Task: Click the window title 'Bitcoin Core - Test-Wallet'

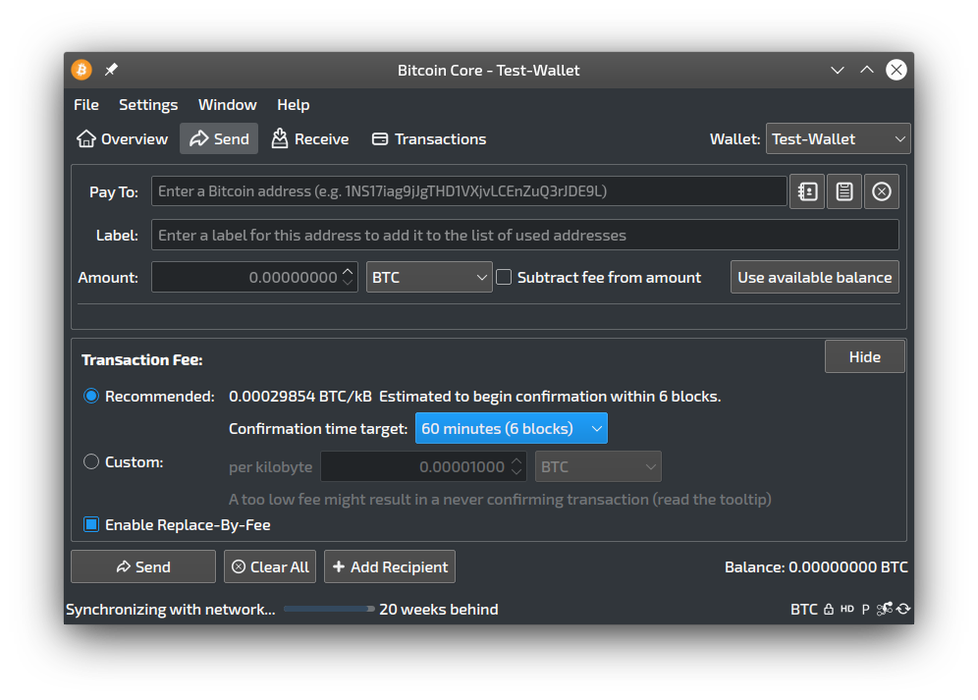Action: (x=488, y=70)
